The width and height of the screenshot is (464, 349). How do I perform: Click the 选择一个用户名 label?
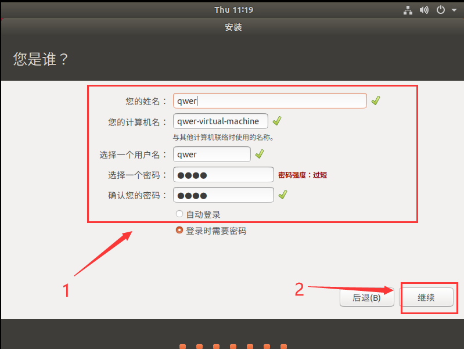133,155
